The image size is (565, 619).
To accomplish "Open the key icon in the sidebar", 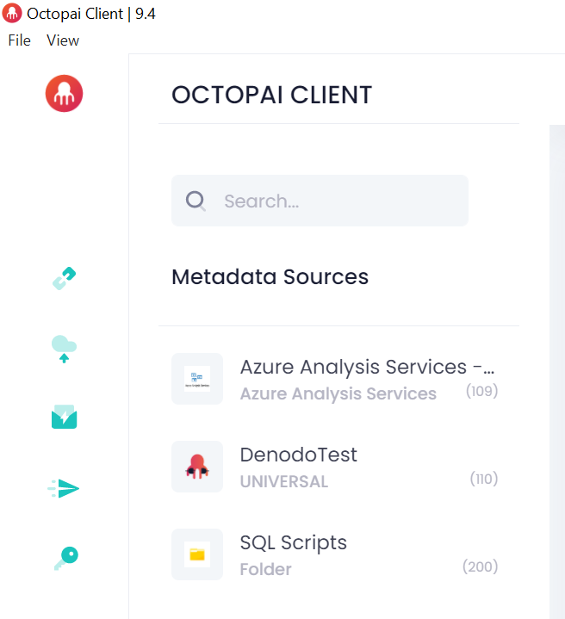I will (65, 559).
